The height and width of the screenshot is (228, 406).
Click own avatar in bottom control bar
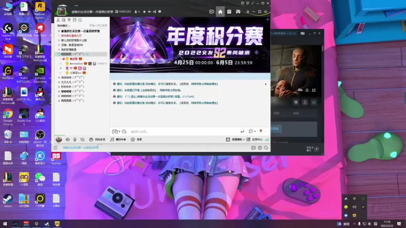coord(59,139)
